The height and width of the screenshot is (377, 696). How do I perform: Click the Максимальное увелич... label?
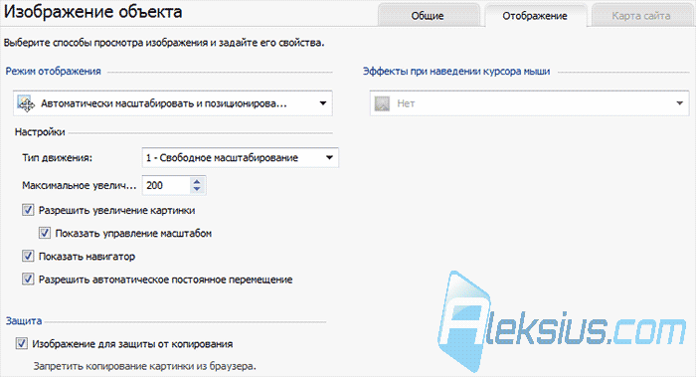pos(80,185)
